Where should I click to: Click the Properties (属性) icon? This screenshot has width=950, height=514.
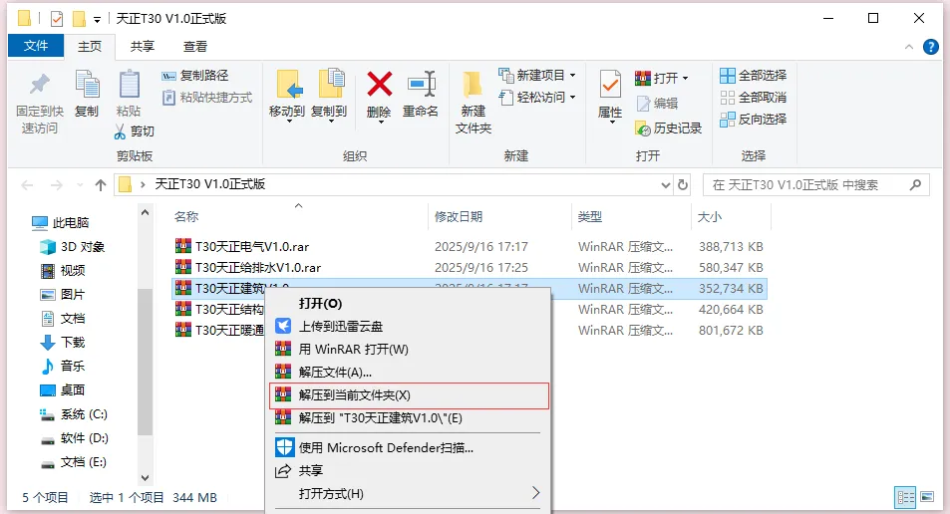609,85
